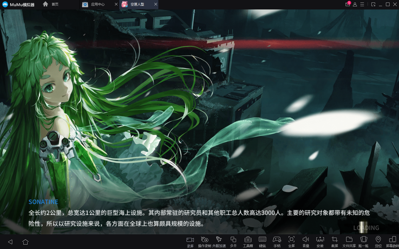
Task: Open 文件共享 shared folder
Action: (349, 242)
